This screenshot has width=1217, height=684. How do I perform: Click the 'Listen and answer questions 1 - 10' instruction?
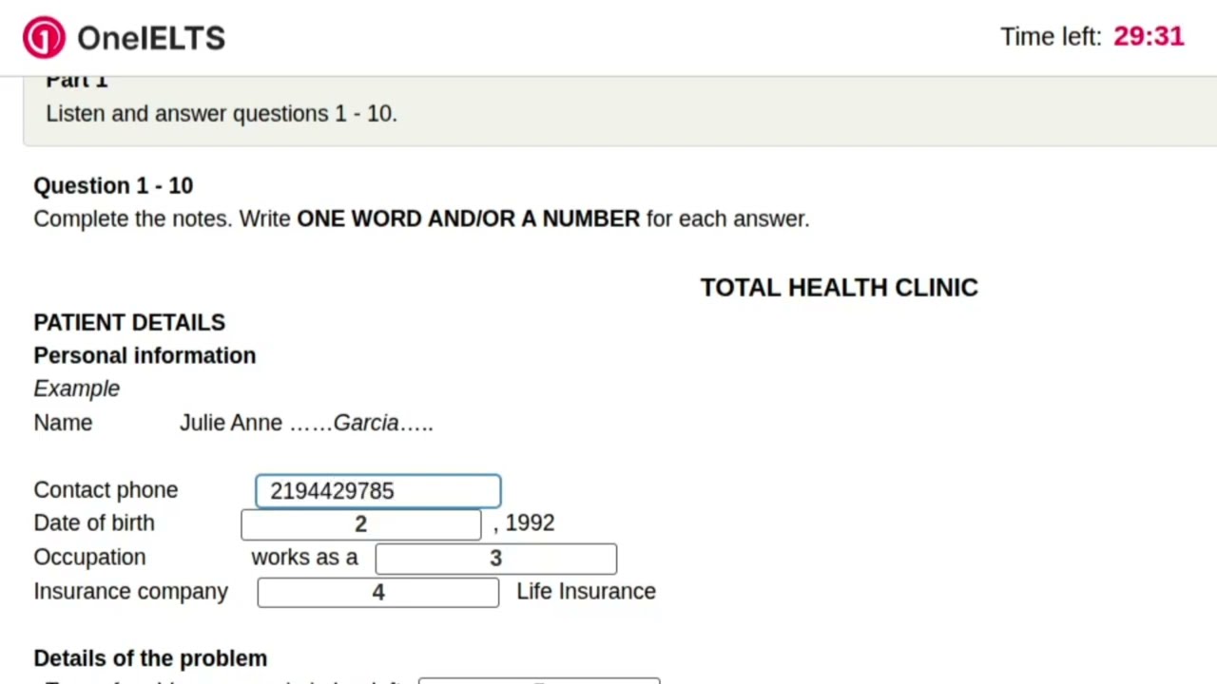pos(222,113)
